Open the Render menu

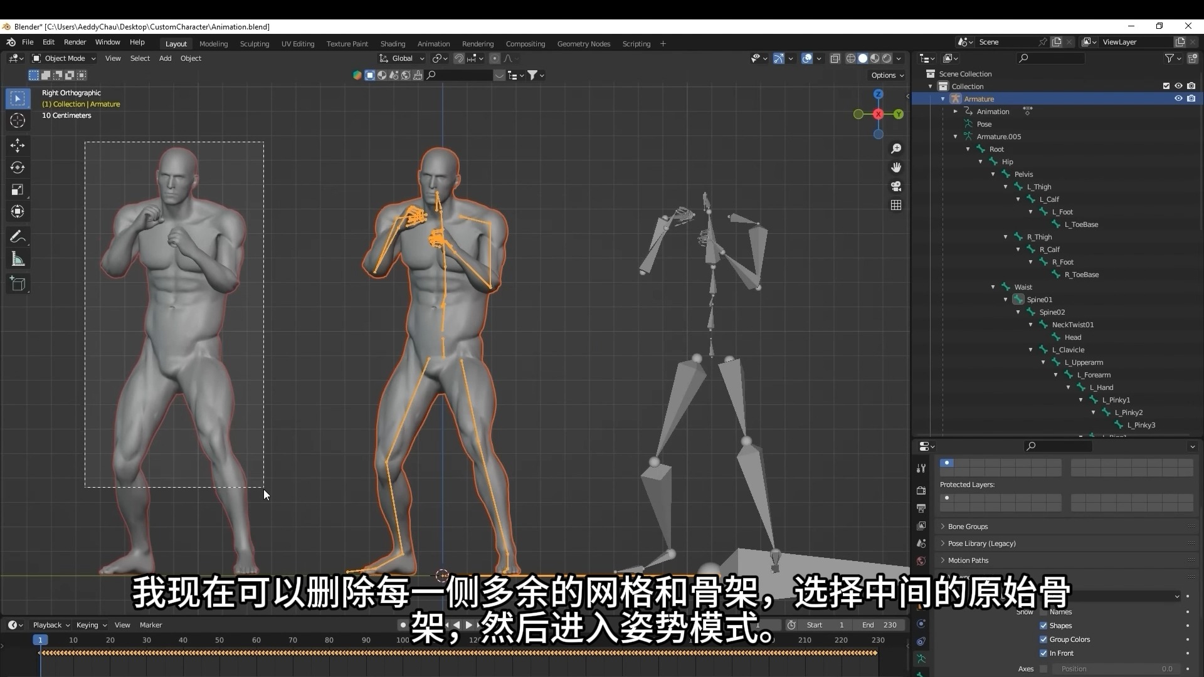(75, 42)
